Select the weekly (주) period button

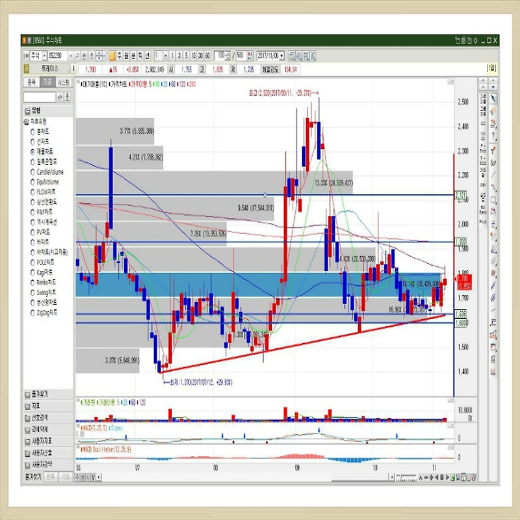tap(120, 56)
